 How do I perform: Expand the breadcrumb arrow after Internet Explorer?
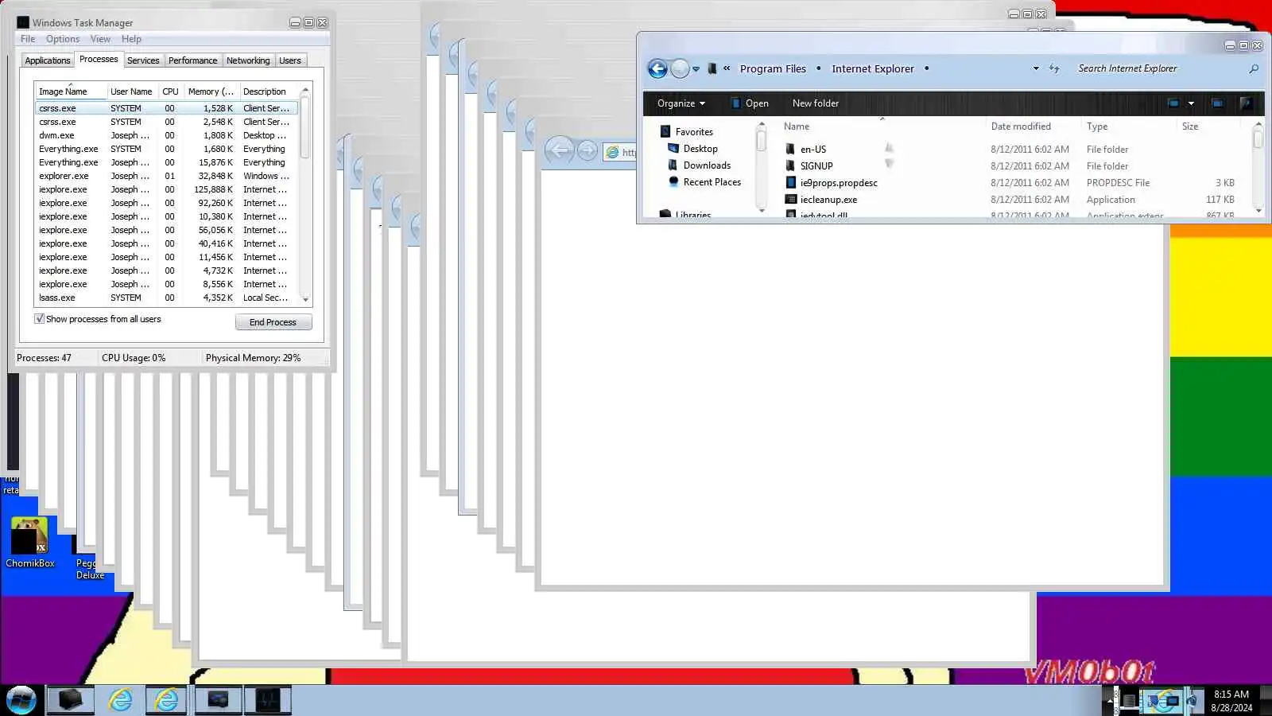tap(926, 68)
